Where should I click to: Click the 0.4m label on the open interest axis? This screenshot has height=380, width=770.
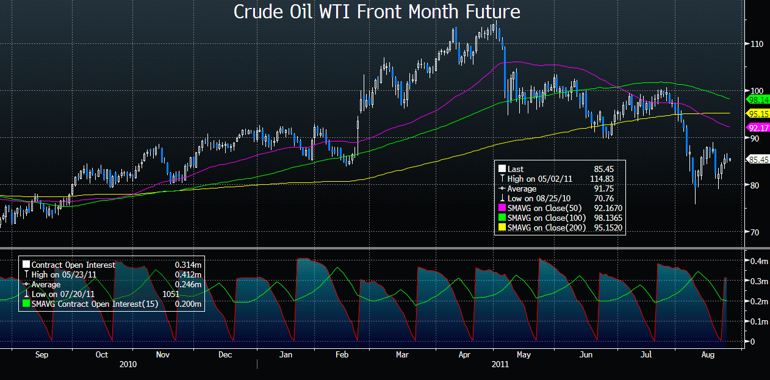click(758, 261)
